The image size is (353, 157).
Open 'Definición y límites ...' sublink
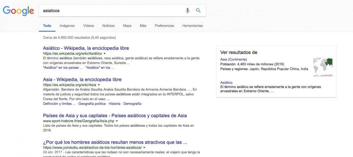tap(59, 104)
